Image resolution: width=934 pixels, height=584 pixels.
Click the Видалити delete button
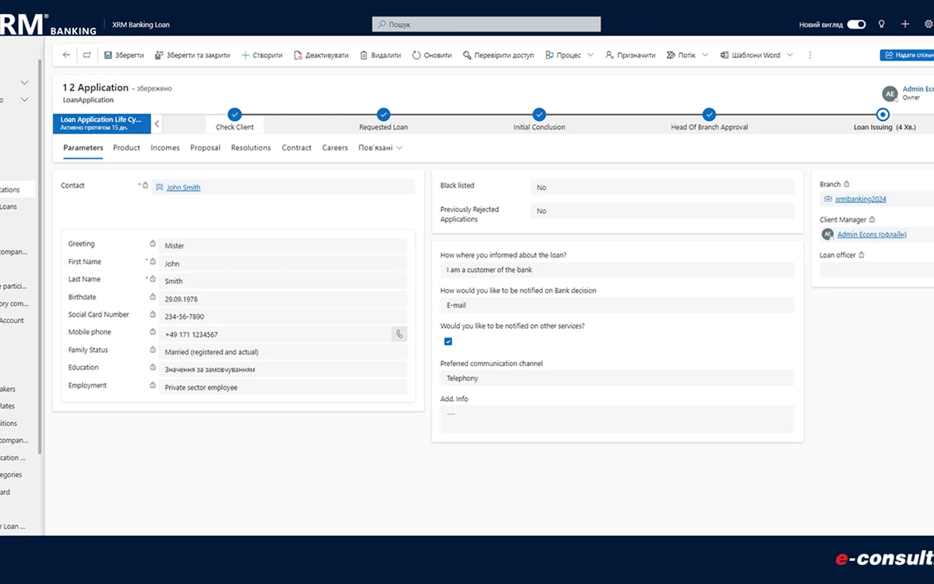381,55
